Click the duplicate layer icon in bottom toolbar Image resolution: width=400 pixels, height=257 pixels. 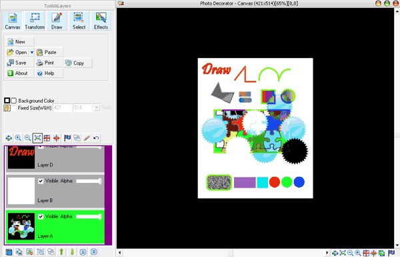pyautogui.click(x=19, y=252)
